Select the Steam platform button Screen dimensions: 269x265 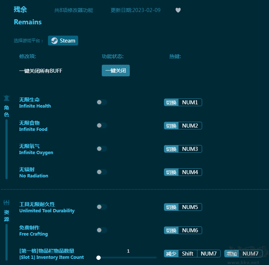point(63,41)
